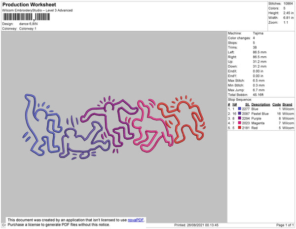Image resolution: width=296 pixels, height=229 pixels.
Task: Select the Purple 2294 color swatch
Action: coord(240,118)
